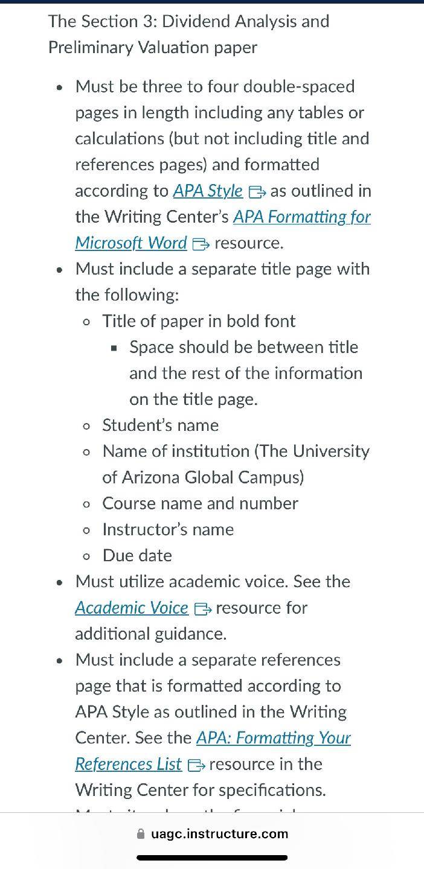The height and width of the screenshot is (869, 424).
Task: Click external-link icon after References List
Action: tap(197, 765)
